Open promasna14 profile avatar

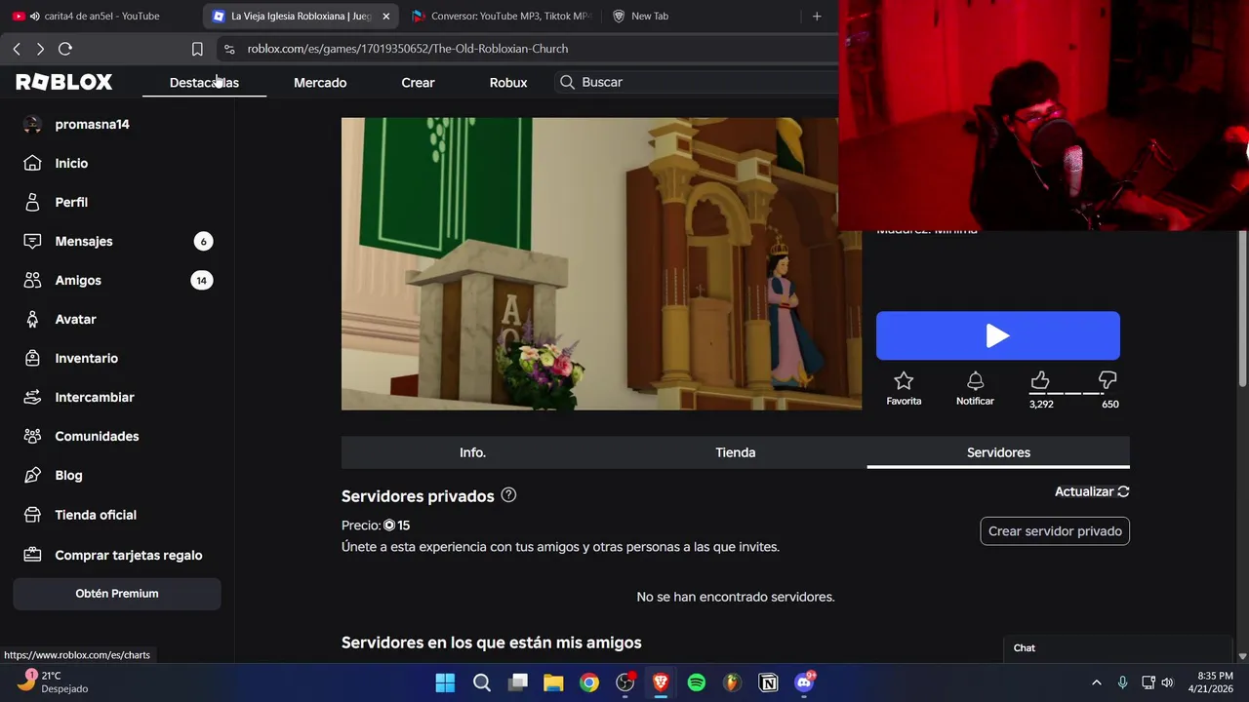32,124
